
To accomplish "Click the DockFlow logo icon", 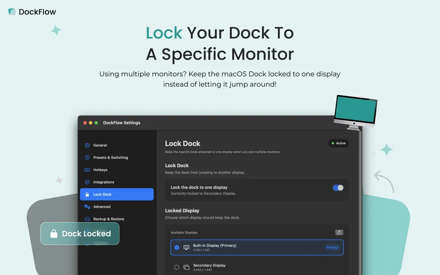I will tap(12, 12).
